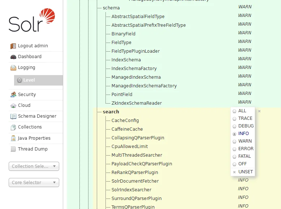Select SolrDocumentFetcher logger
This screenshot has width=281, height=209.
tap(135, 181)
